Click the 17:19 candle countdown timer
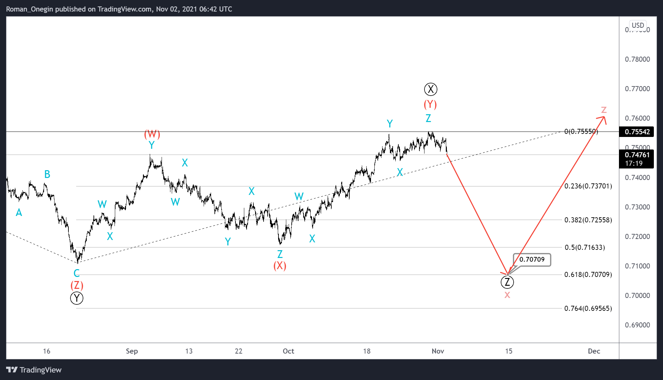 [x=634, y=163]
